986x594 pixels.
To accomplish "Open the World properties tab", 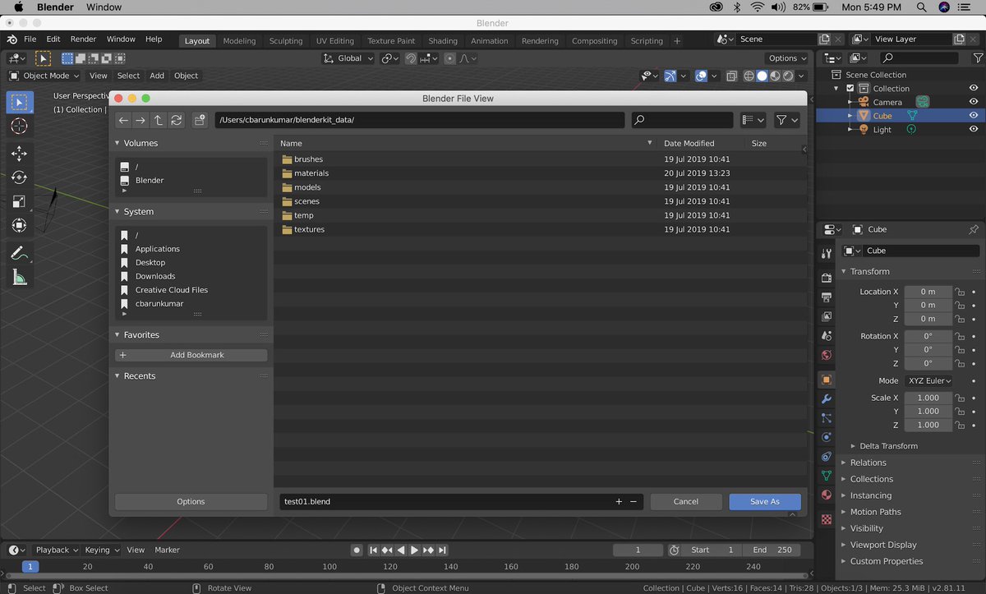I will click(827, 355).
